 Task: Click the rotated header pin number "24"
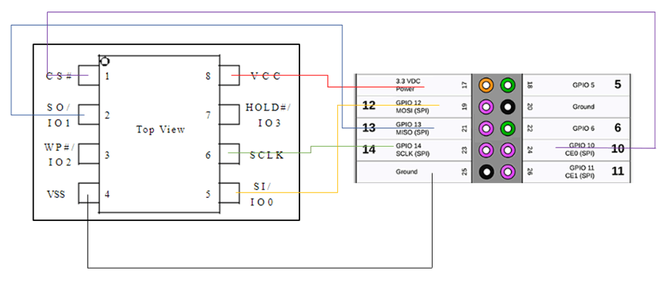coord(530,150)
